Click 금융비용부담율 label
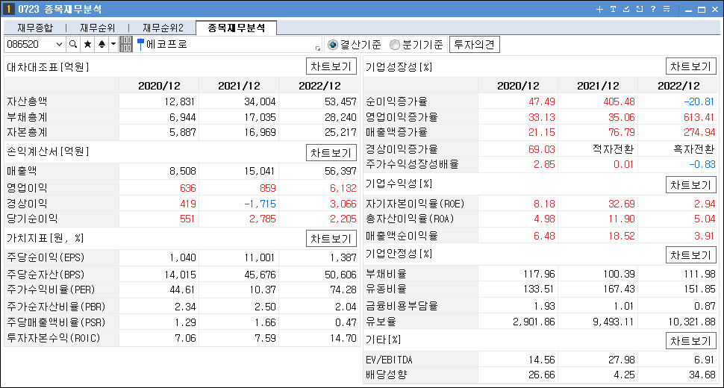This screenshot has height=388, width=724. click(x=402, y=306)
